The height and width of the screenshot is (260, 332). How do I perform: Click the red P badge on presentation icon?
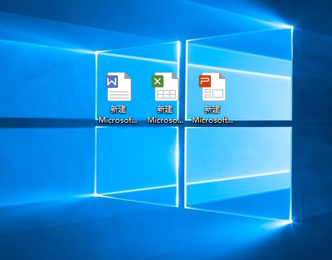(x=205, y=82)
